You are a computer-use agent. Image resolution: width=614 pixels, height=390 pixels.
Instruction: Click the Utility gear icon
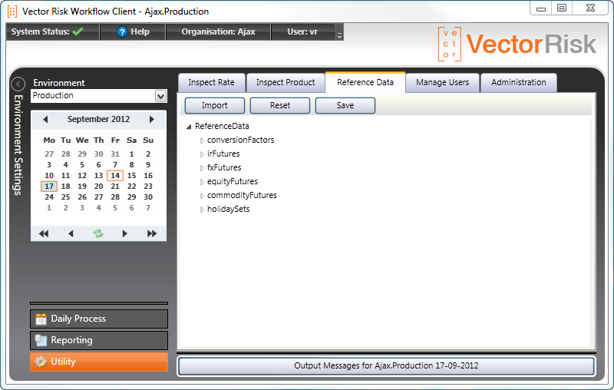(x=41, y=362)
